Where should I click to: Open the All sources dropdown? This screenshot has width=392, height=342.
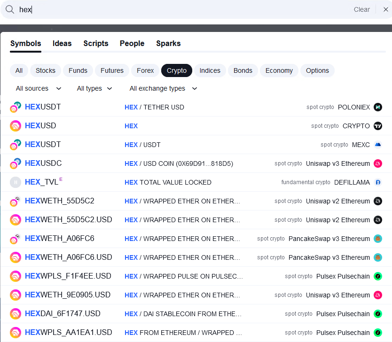(x=39, y=88)
